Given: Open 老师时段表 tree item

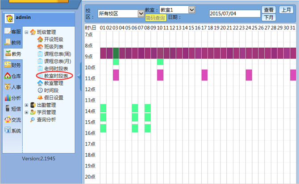Looking at the screenshot, I should tap(56, 69).
